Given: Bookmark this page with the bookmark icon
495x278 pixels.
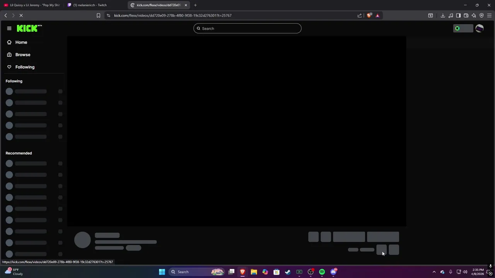Looking at the screenshot, I should tap(98, 15).
